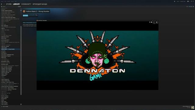
Task: Go back with the left arrow icon
Action: tap(2, 4)
